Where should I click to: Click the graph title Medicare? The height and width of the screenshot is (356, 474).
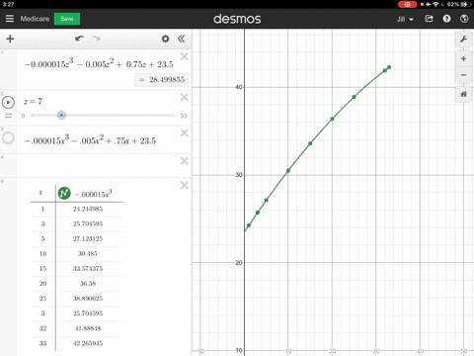click(35, 19)
